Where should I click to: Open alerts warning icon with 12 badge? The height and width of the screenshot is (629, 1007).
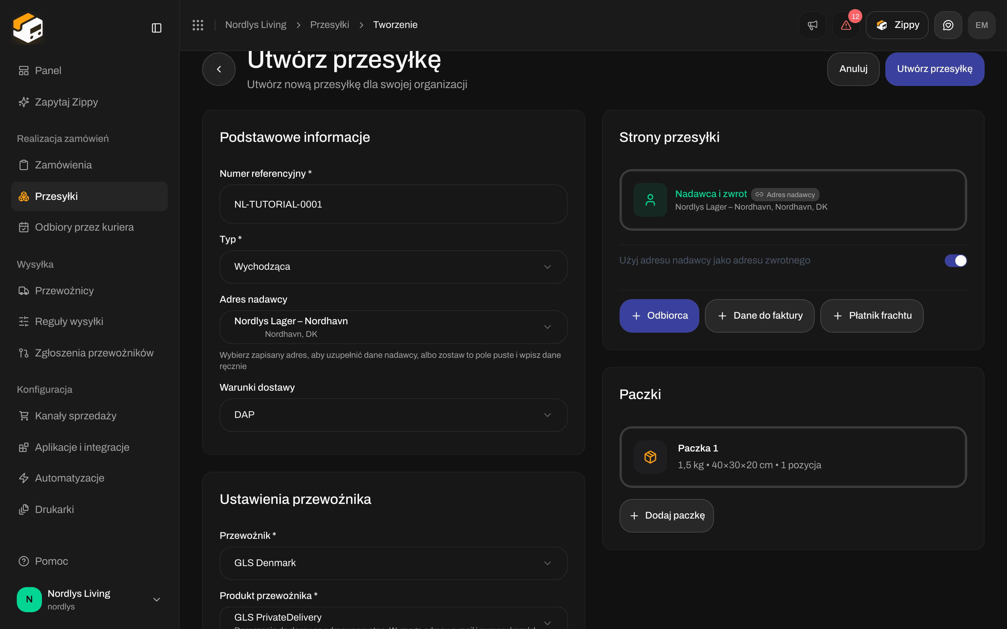click(846, 25)
